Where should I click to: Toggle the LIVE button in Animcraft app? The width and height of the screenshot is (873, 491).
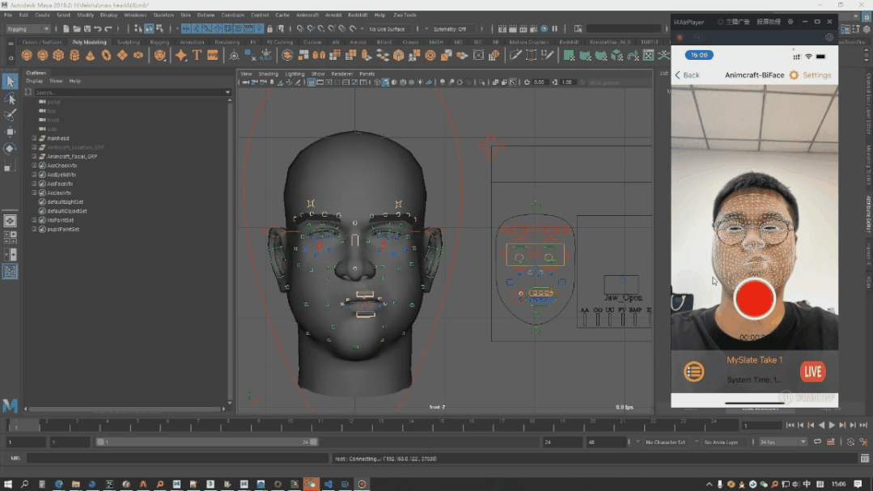[812, 371]
